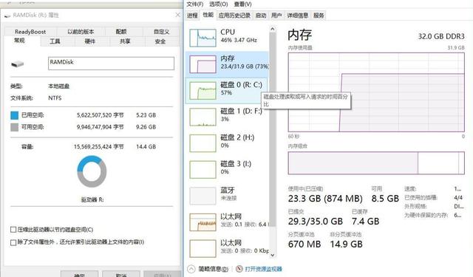Click the 驱动器 R: label

pos(92,199)
